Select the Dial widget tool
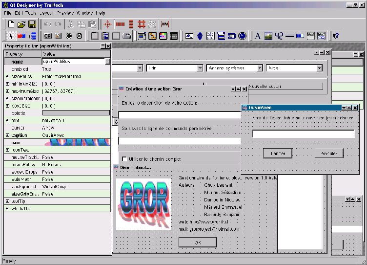The height and width of the screenshot is (265, 367). tap(242, 36)
